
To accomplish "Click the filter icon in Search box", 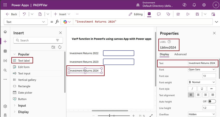I will (57, 40).
